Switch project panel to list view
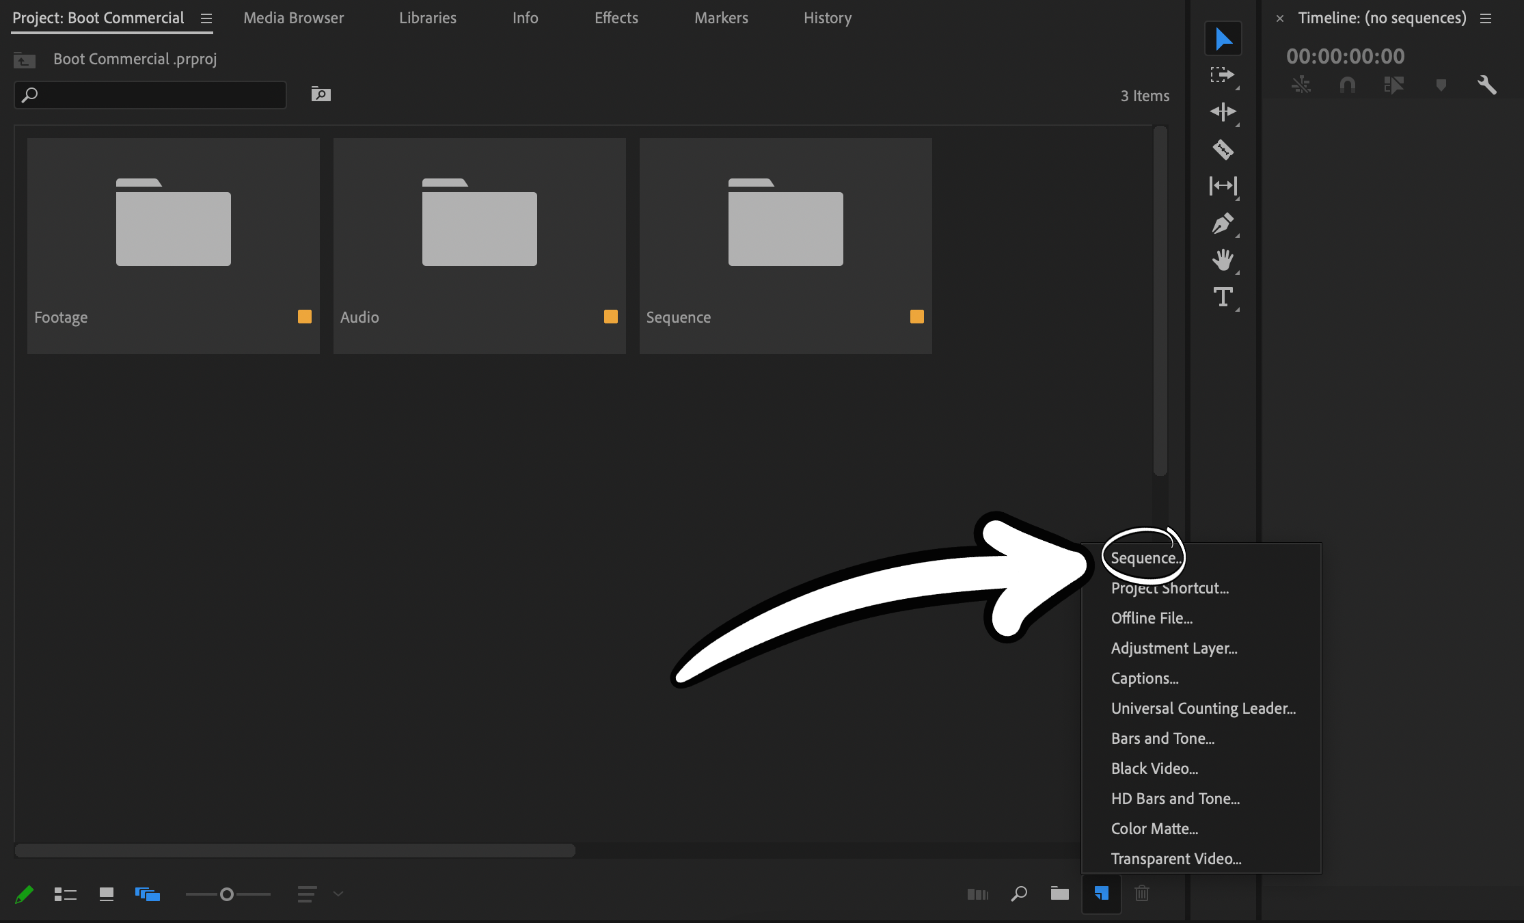Image resolution: width=1524 pixels, height=923 pixels. 66,894
